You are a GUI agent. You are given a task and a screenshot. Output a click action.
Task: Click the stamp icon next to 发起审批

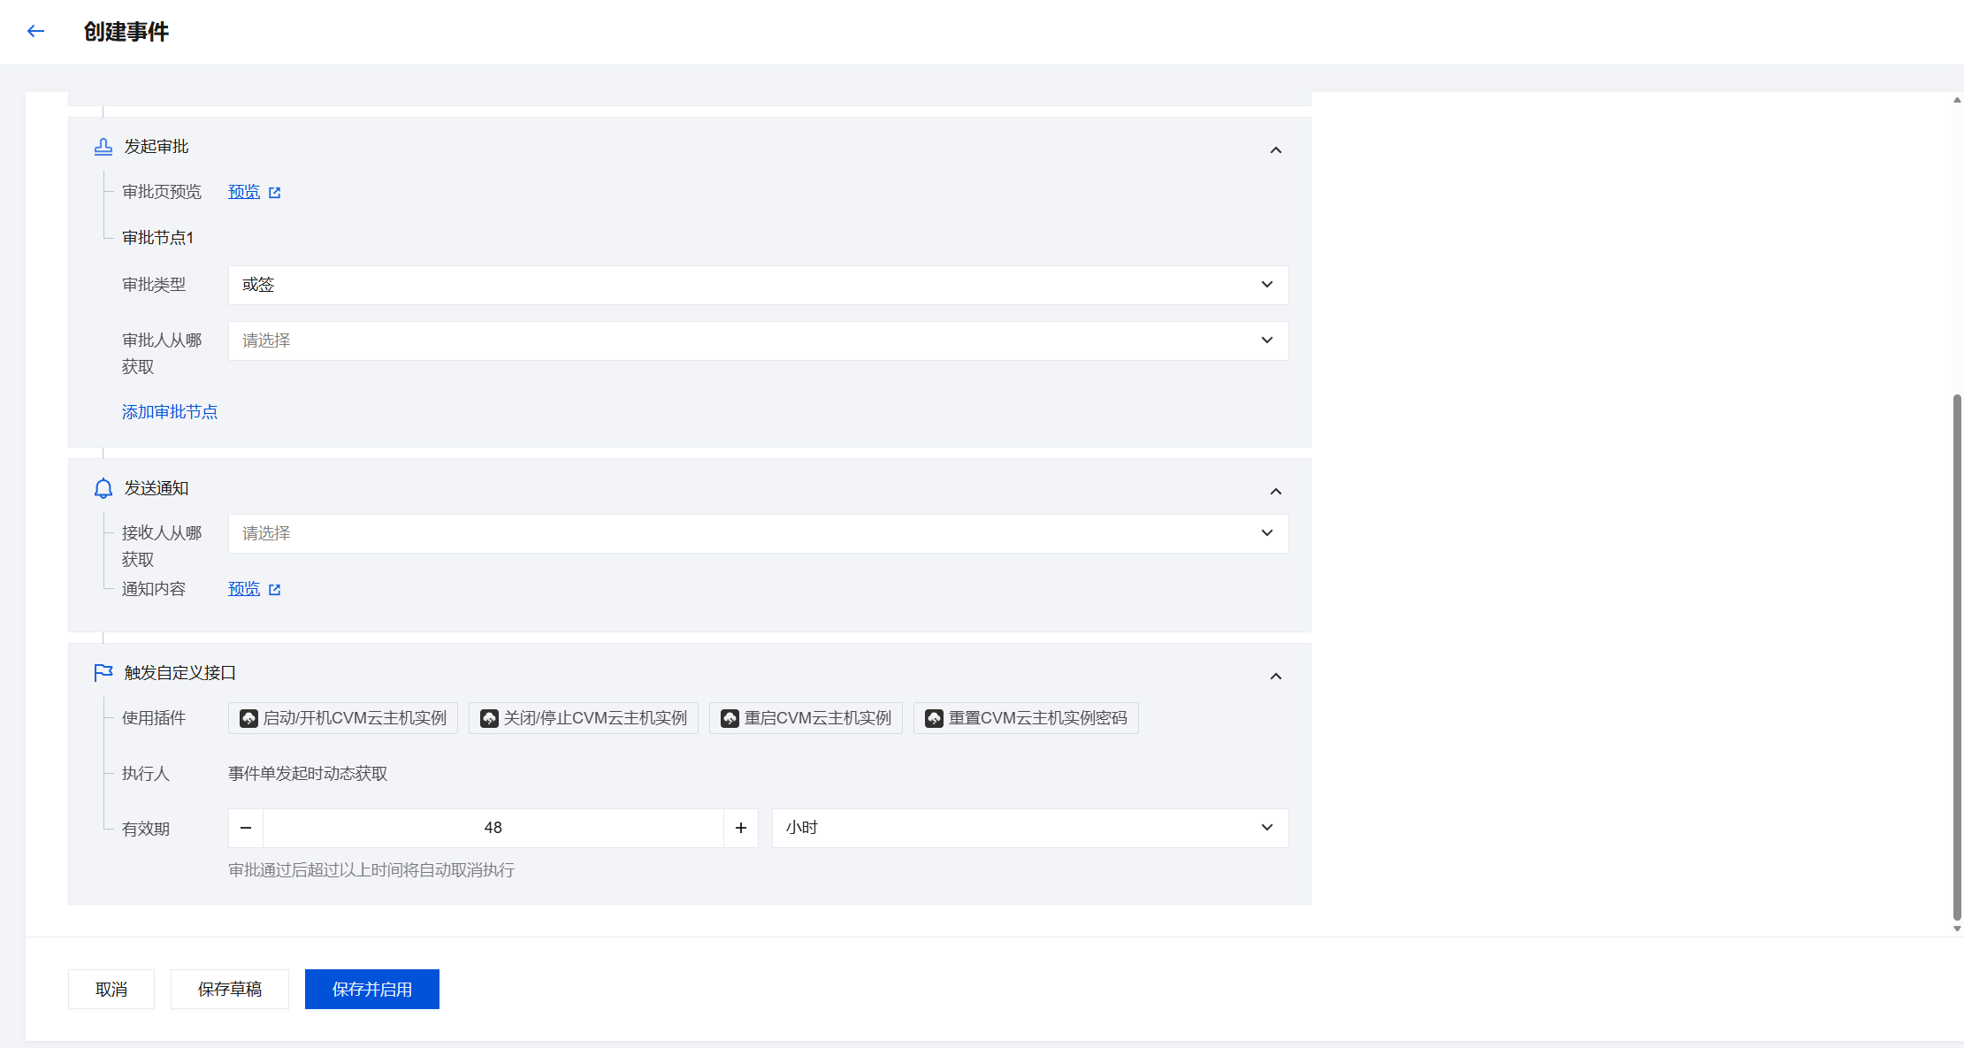103,147
